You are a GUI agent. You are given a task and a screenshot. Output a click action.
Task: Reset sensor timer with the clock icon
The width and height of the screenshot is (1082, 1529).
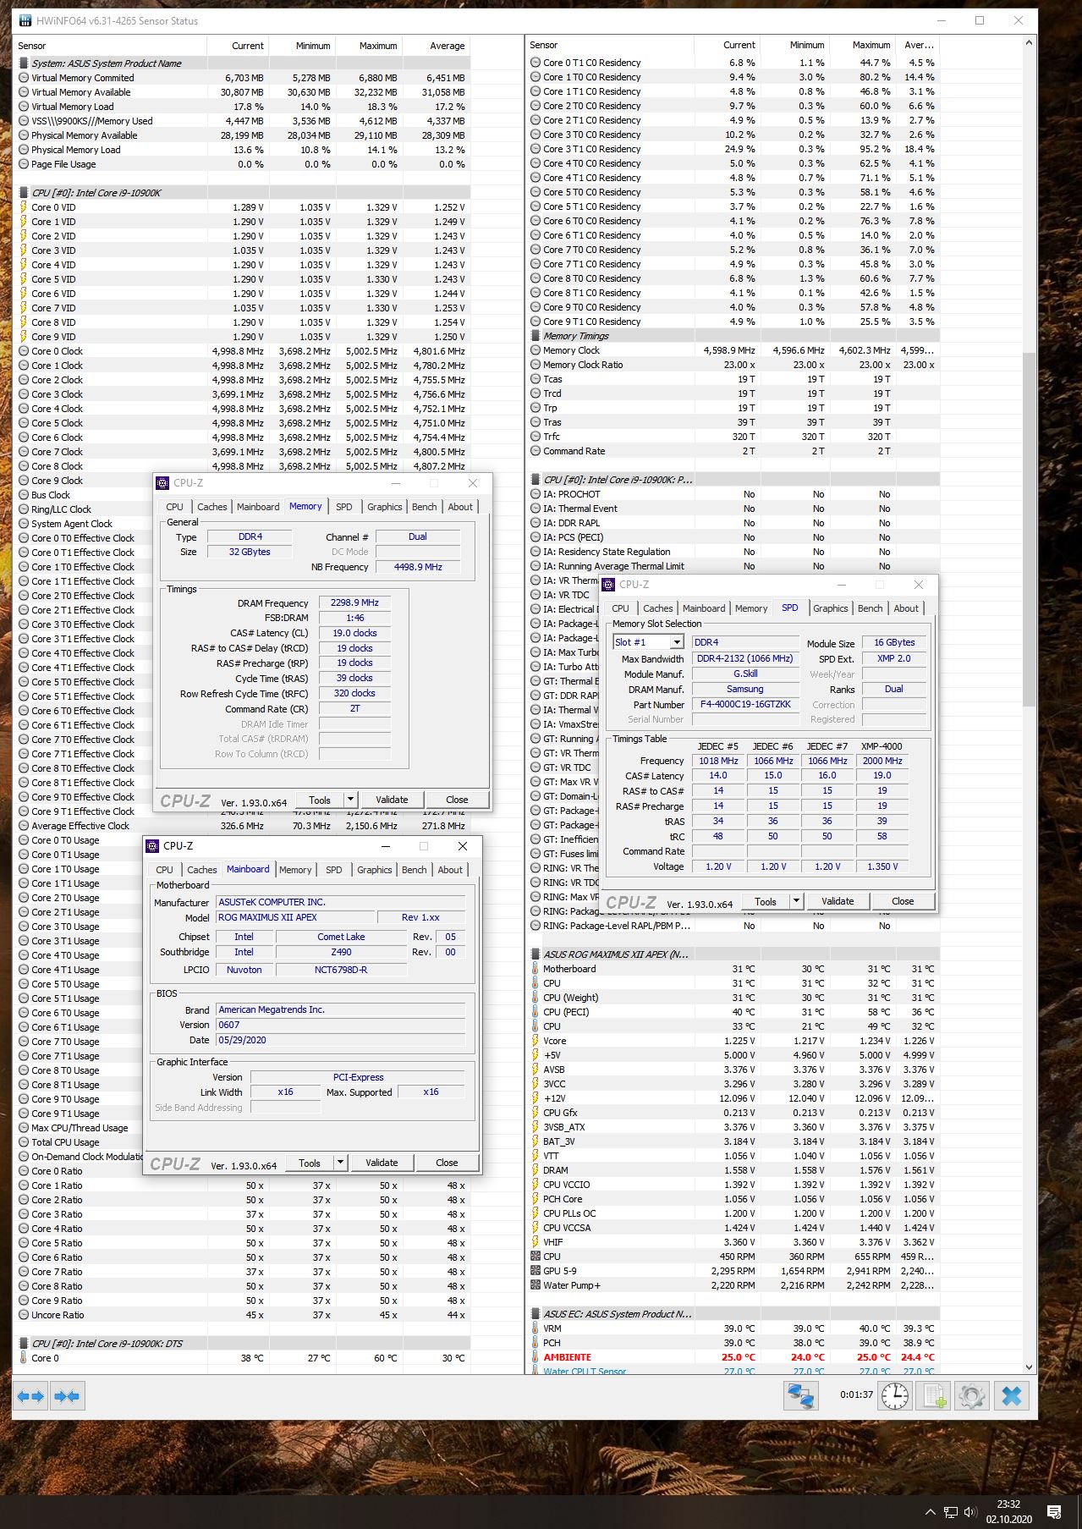(895, 1395)
